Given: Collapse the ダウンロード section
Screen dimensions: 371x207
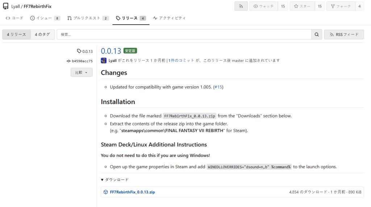Looking at the screenshot, I should pos(115,180).
